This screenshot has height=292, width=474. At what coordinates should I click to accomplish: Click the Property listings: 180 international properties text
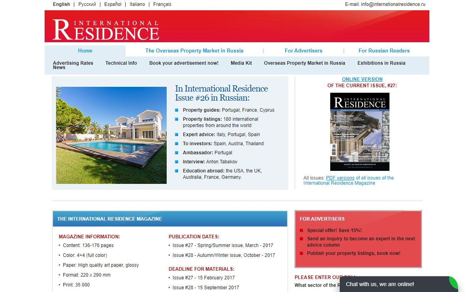click(220, 122)
